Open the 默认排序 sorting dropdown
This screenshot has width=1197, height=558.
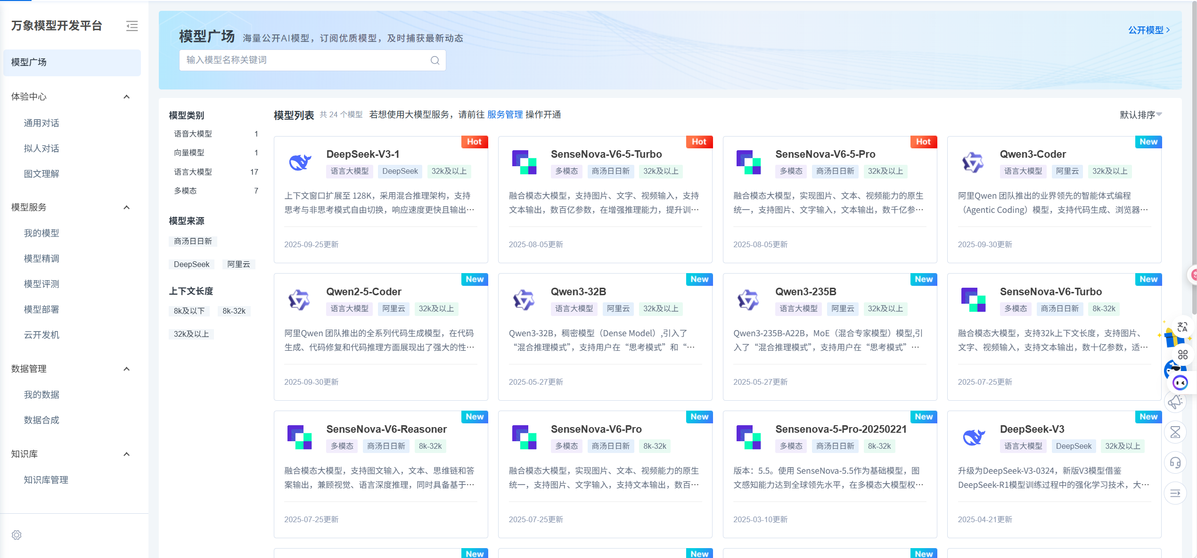click(1141, 114)
